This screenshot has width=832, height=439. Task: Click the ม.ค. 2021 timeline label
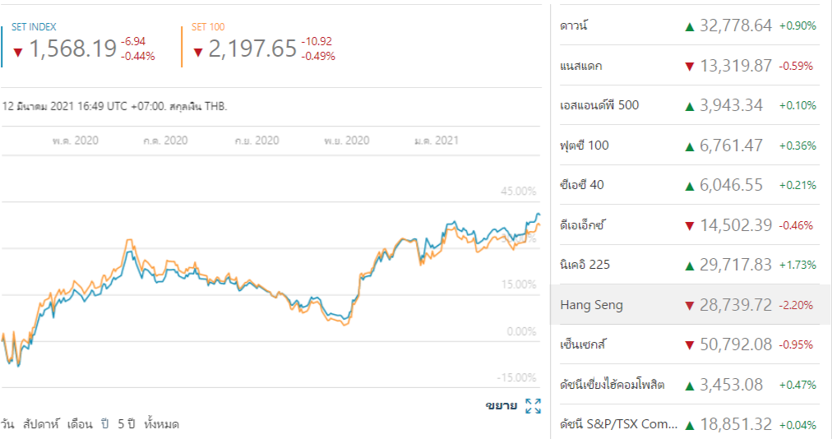pyautogui.click(x=435, y=141)
